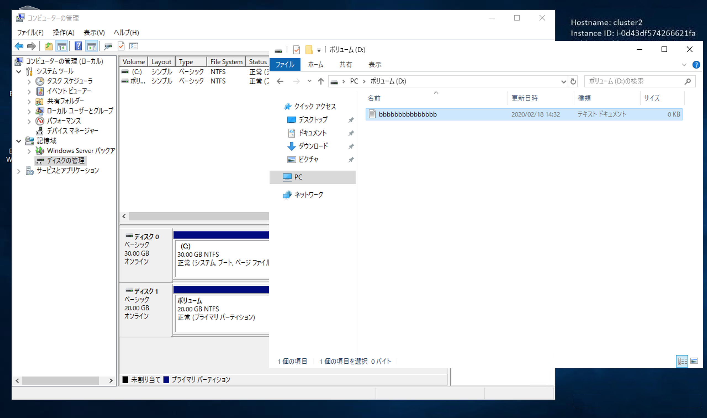The height and width of the screenshot is (418, 707).
Task: Switch to details view in status bar
Action: [x=682, y=361]
